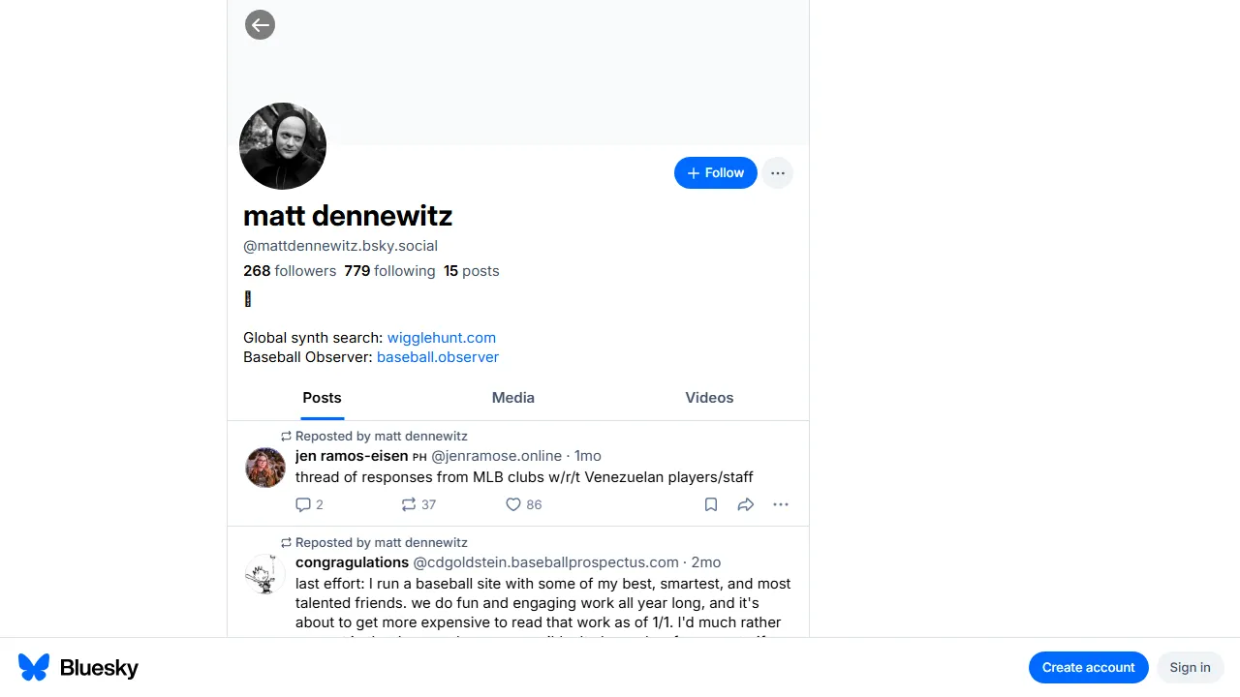The height and width of the screenshot is (697, 1240).
Task: Like jen ramos-eisen's post via the heart icon
Action: (x=512, y=504)
